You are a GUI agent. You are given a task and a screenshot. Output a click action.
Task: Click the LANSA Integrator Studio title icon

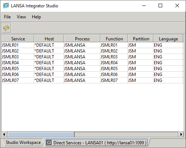point(6,6)
